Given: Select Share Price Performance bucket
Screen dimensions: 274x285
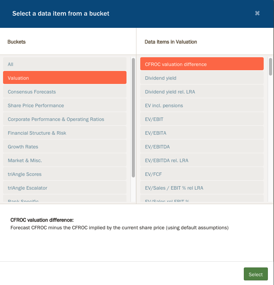Looking at the screenshot, I should (65, 105).
